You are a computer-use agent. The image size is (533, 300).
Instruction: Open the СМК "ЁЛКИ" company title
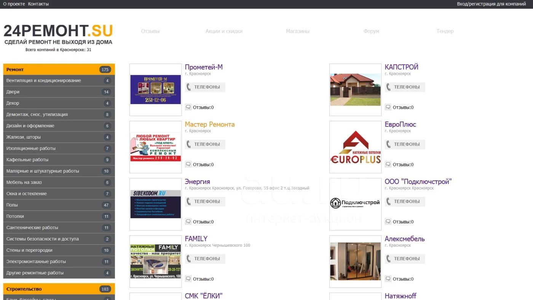click(x=203, y=296)
